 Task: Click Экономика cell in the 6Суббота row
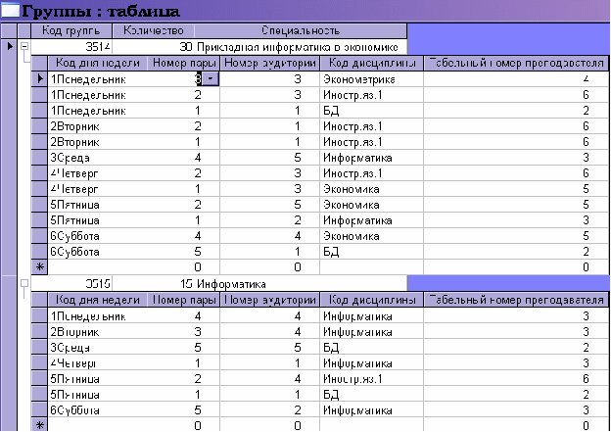pyautogui.click(x=372, y=236)
